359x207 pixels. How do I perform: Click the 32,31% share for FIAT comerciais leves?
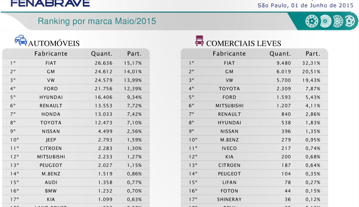point(313,63)
